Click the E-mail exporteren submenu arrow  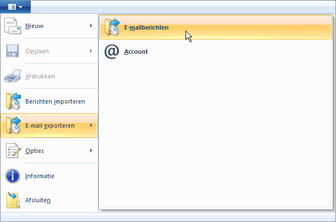(x=91, y=126)
